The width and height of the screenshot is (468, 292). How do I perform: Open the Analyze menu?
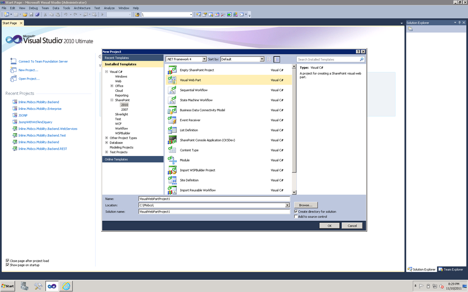click(109, 8)
